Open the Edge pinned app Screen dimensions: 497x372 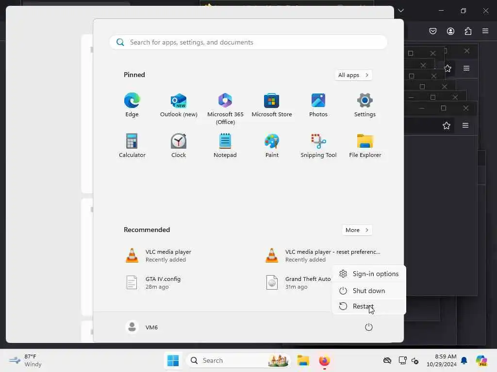click(132, 105)
